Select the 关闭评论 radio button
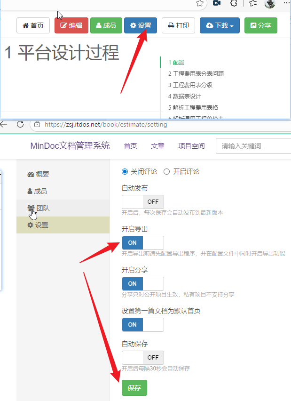The image size is (291, 401). point(125,171)
